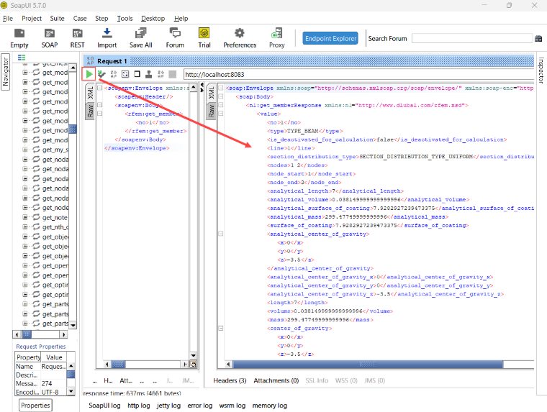
Task: Open the Tools menu
Action: coord(125,19)
